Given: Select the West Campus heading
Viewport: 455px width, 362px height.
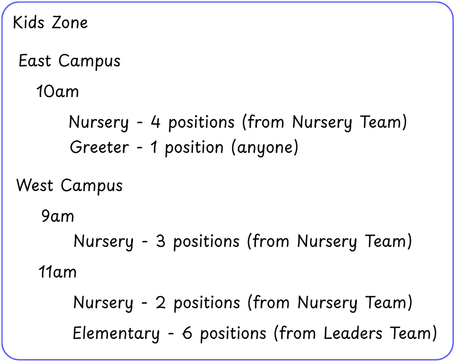Looking at the screenshot, I should [69, 186].
